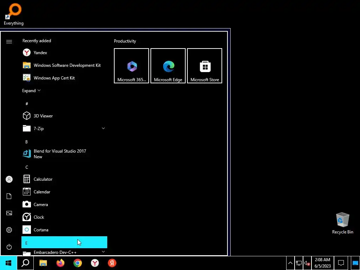
Task: Launch Google Chrome from the taskbar
Action: click(78, 263)
